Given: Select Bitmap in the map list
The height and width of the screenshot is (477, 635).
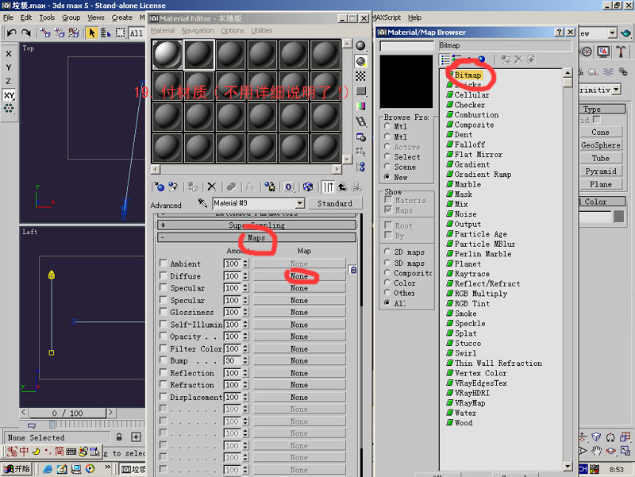Looking at the screenshot, I should (x=468, y=75).
